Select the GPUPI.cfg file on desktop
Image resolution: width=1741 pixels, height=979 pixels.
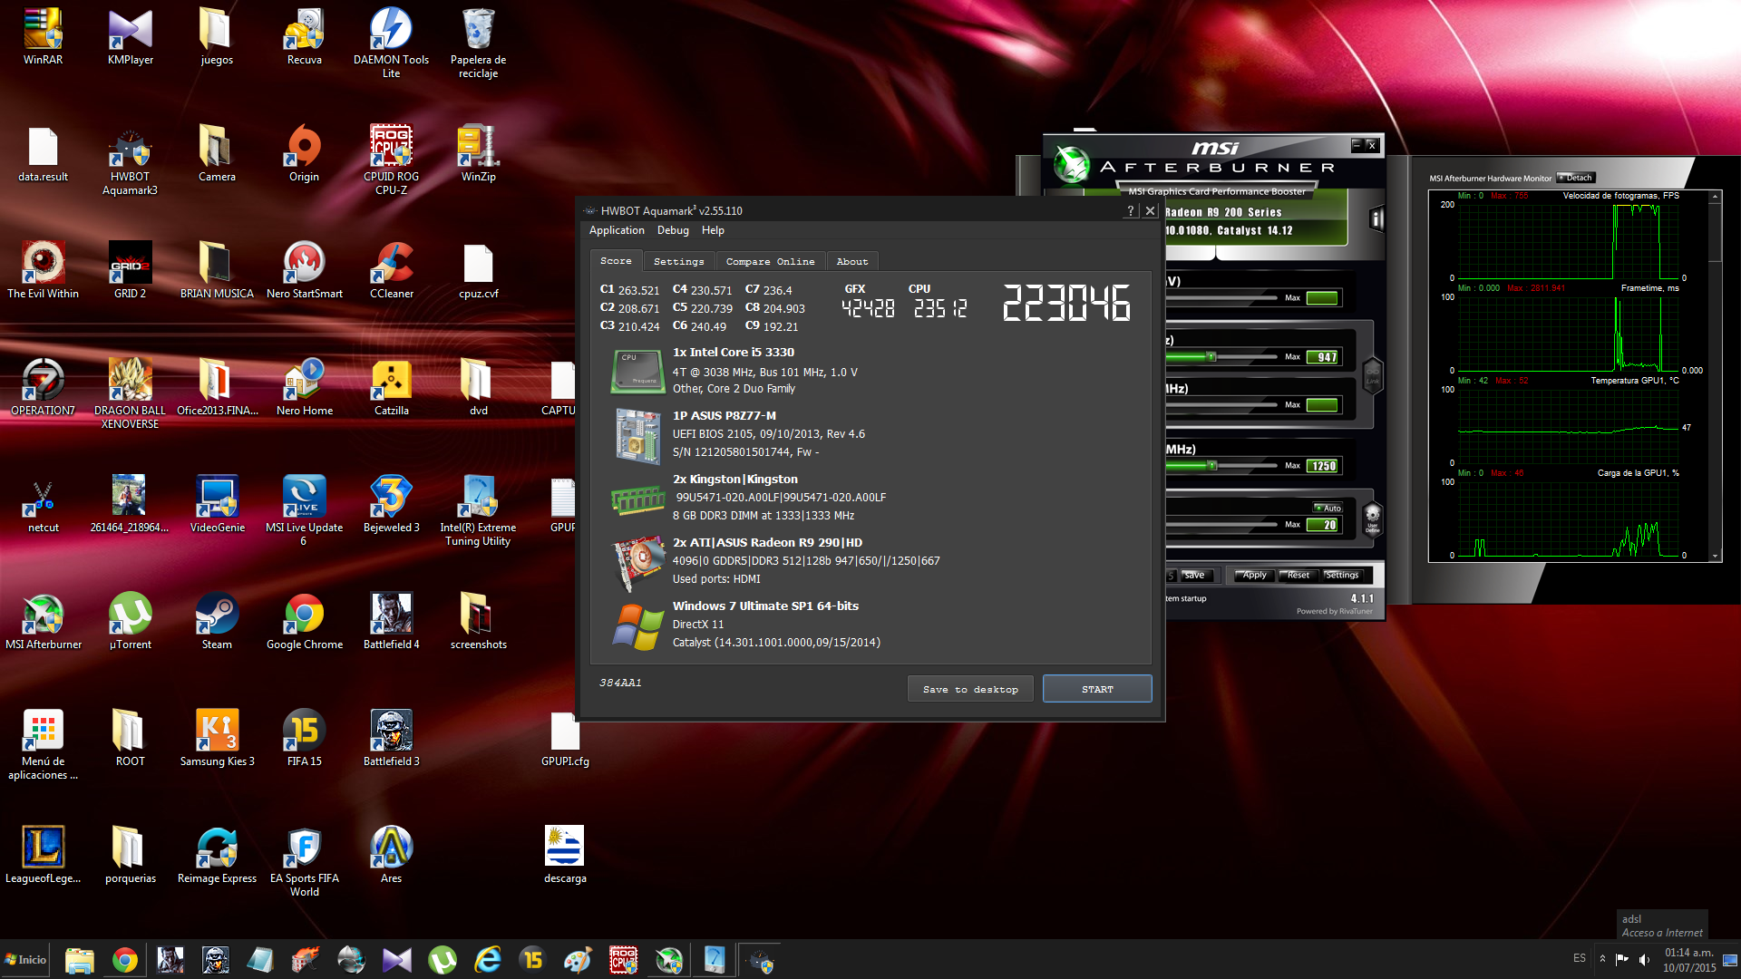[565, 739]
